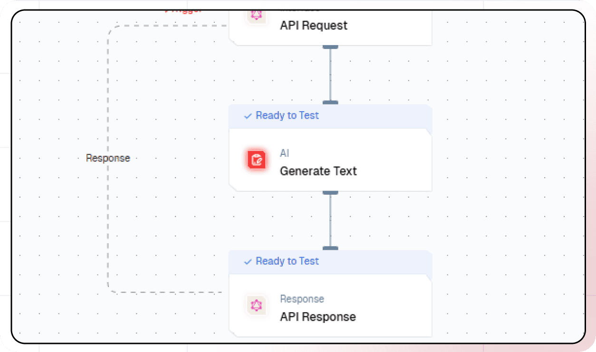Click the red AI Generate Text icon

(x=257, y=160)
